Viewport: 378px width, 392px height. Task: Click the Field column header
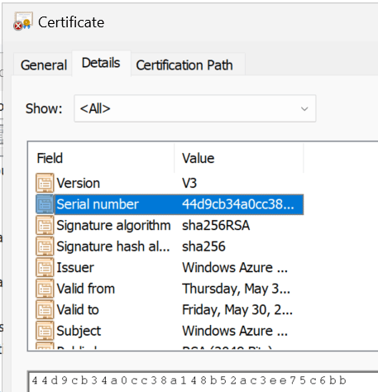click(x=101, y=158)
